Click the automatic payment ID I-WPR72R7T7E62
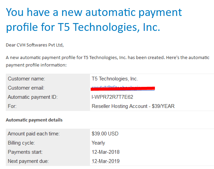 pyautogui.click(x=112, y=97)
